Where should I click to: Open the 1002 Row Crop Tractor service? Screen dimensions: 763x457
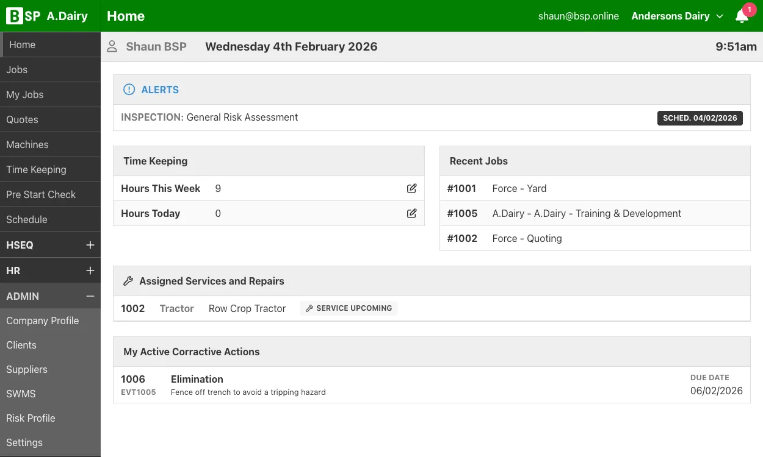click(432, 308)
